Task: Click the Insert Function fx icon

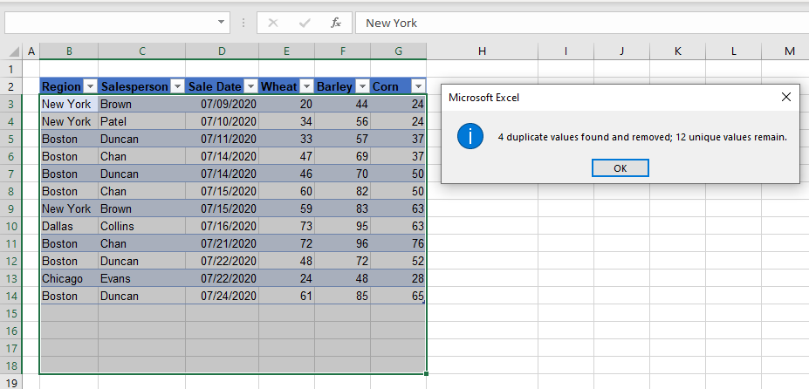Action: [335, 23]
